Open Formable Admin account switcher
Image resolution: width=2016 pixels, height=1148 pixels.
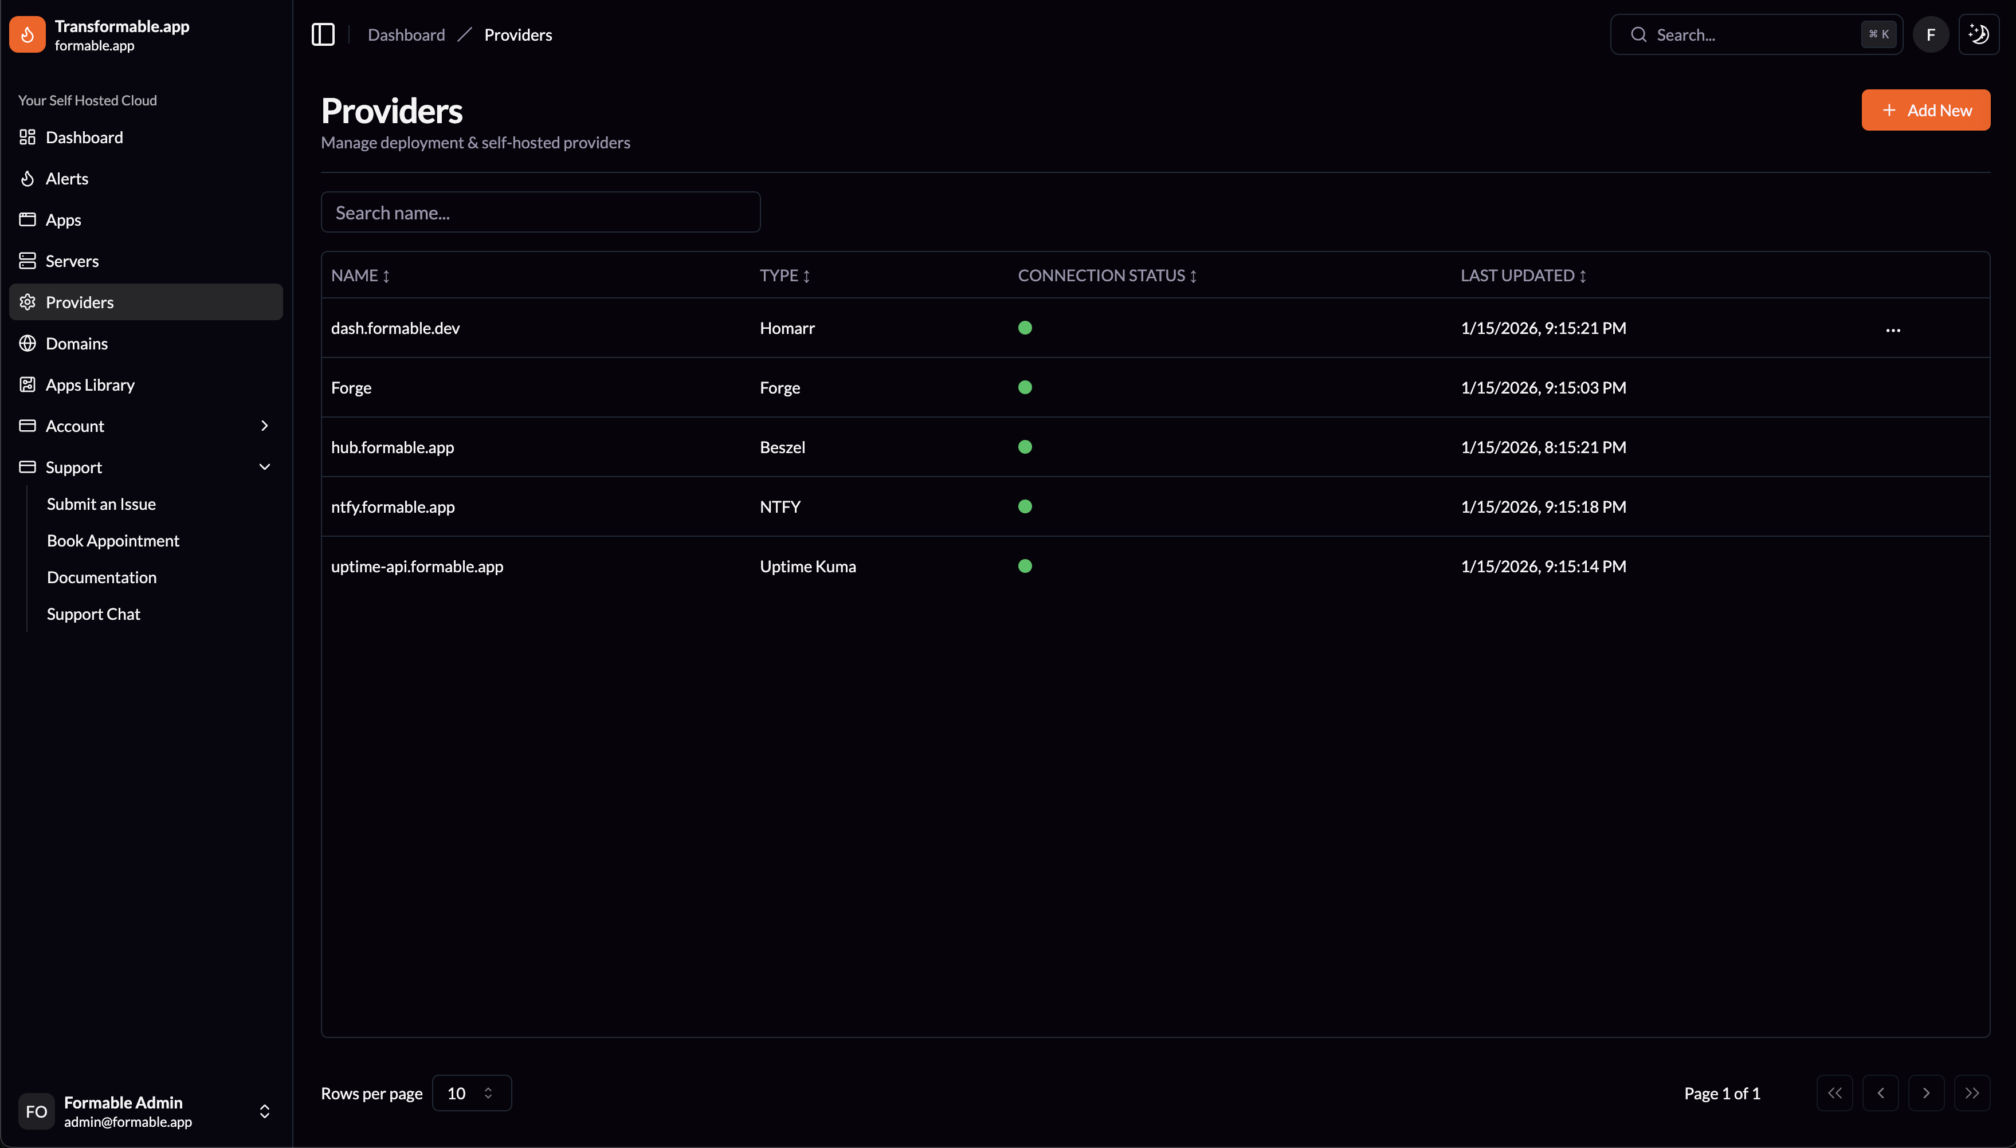[x=146, y=1111]
